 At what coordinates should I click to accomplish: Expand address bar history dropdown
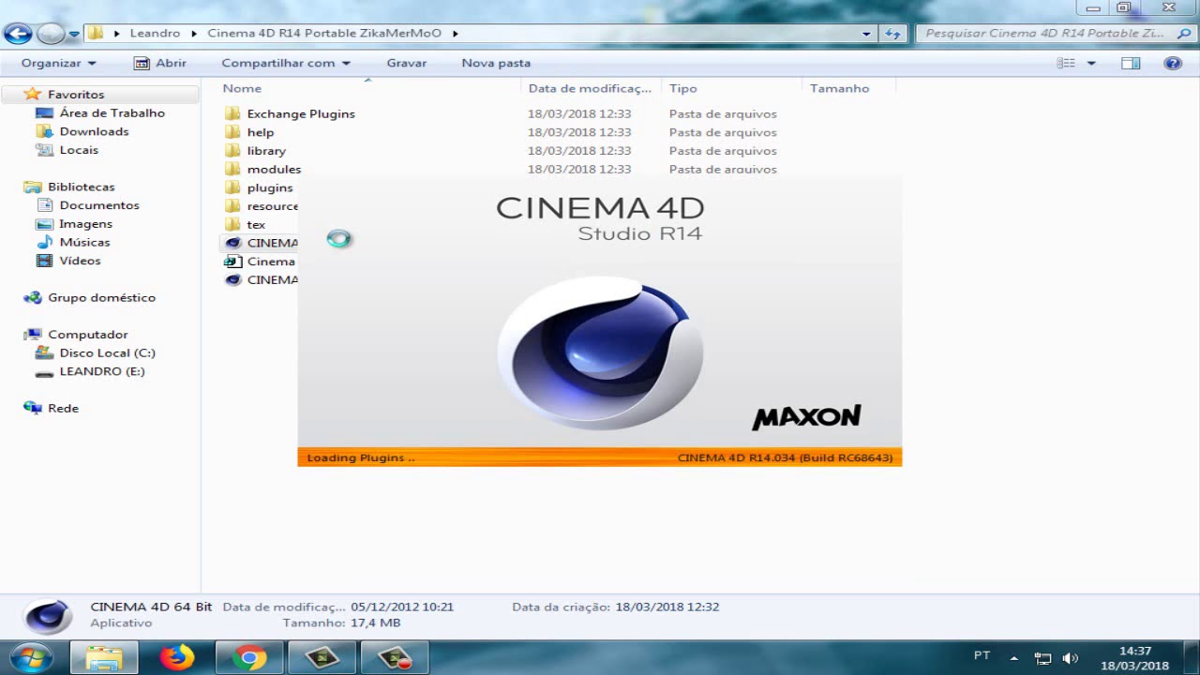(x=866, y=33)
